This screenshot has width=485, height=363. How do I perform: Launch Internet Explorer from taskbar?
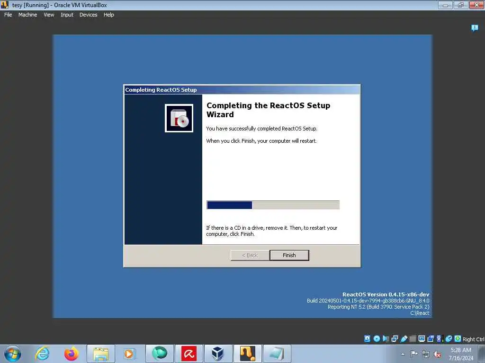pyautogui.click(x=42, y=354)
